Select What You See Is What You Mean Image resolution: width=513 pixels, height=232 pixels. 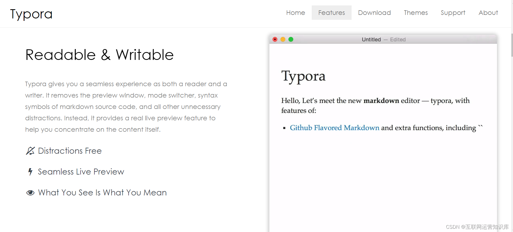[102, 192]
